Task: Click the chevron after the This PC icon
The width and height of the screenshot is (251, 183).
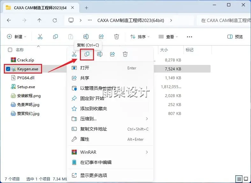Action: pos(81,20)
